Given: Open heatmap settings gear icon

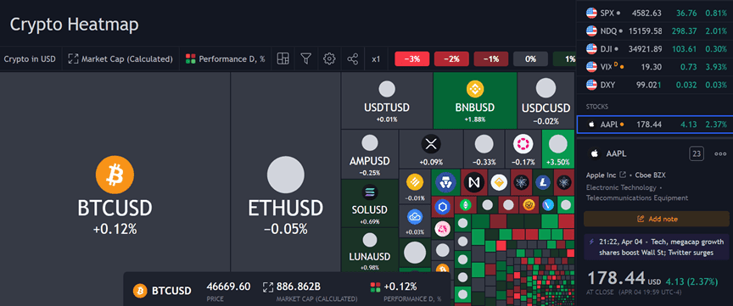Looking at the screenshot, I should click(329, 58).
